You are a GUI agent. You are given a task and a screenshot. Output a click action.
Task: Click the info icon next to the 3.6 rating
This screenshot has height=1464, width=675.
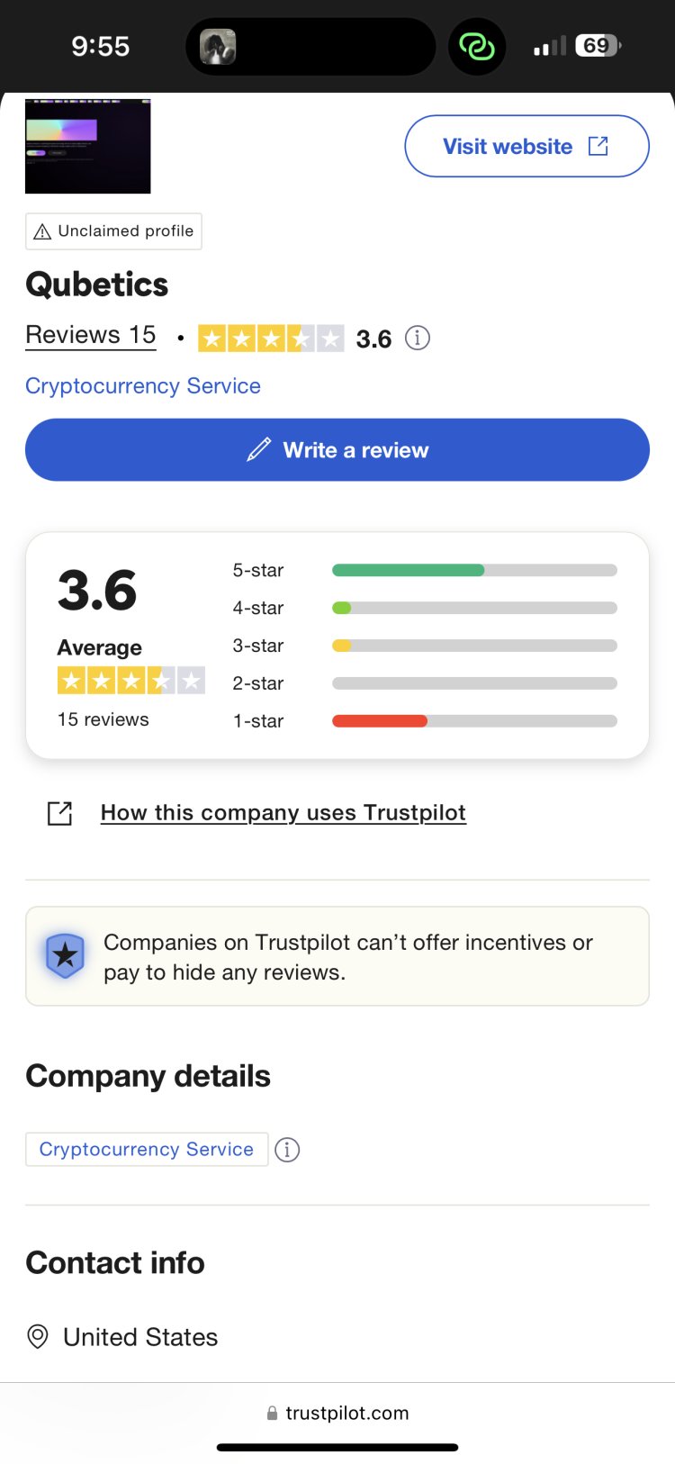417,338
